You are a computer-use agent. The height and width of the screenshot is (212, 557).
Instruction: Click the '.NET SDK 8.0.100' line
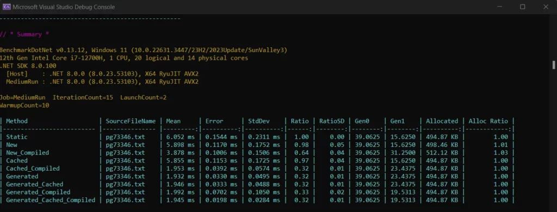point(28,66)
